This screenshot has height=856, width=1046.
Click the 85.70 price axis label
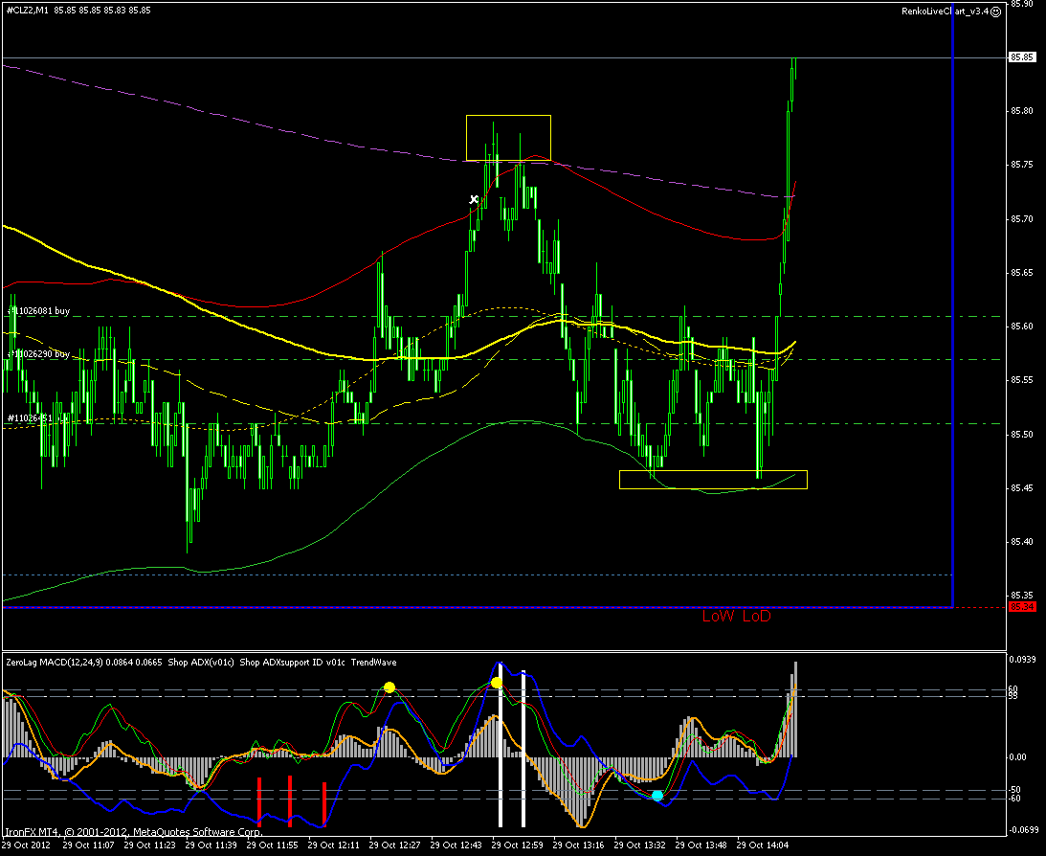pyautogui.click(x=1022, y=219)
